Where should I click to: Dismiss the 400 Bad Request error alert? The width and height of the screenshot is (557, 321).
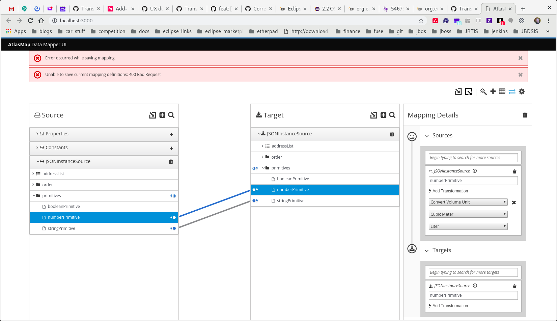tap(521, 75)
